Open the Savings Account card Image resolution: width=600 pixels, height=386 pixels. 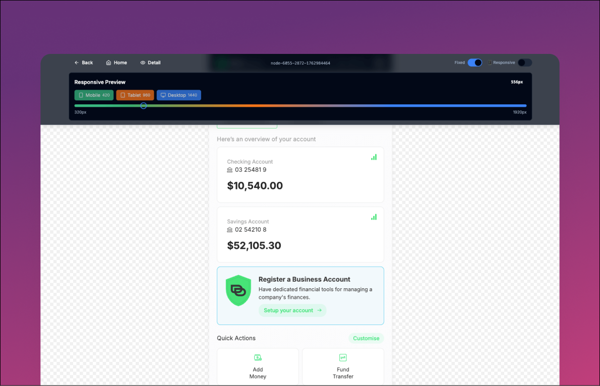click(x=301, y=234)
